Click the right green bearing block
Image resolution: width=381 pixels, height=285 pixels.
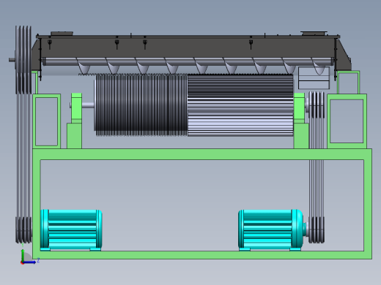coord(299,108)
